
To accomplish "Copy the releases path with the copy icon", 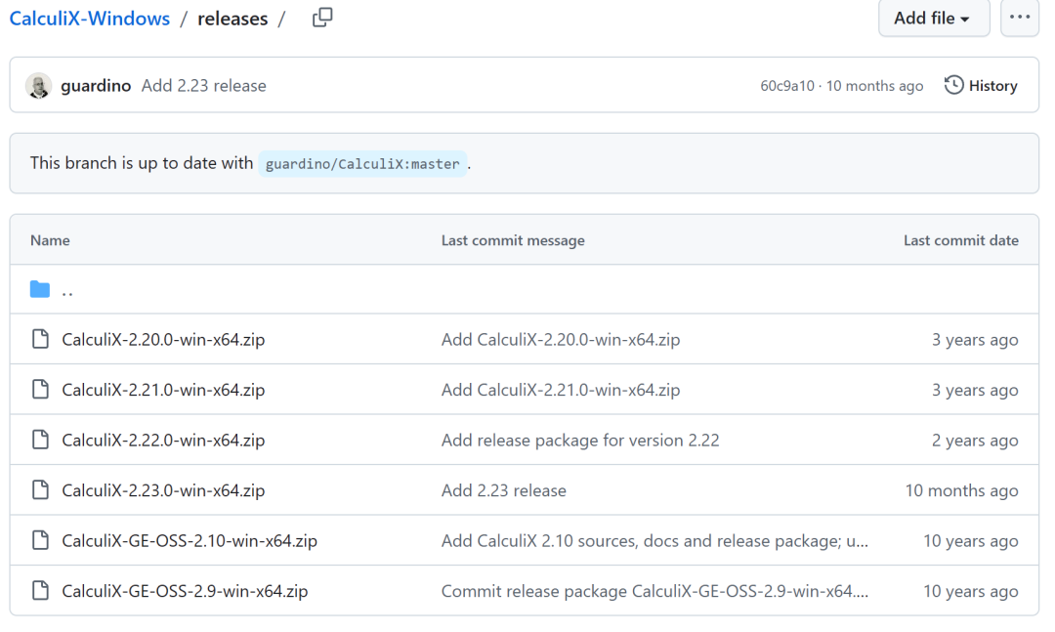I will click(322, 18).
